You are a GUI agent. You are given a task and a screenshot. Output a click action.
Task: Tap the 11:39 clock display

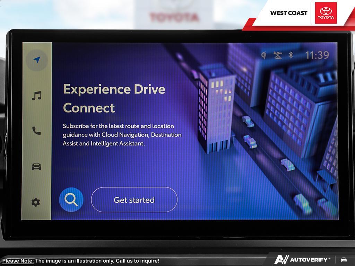[317, 55]
